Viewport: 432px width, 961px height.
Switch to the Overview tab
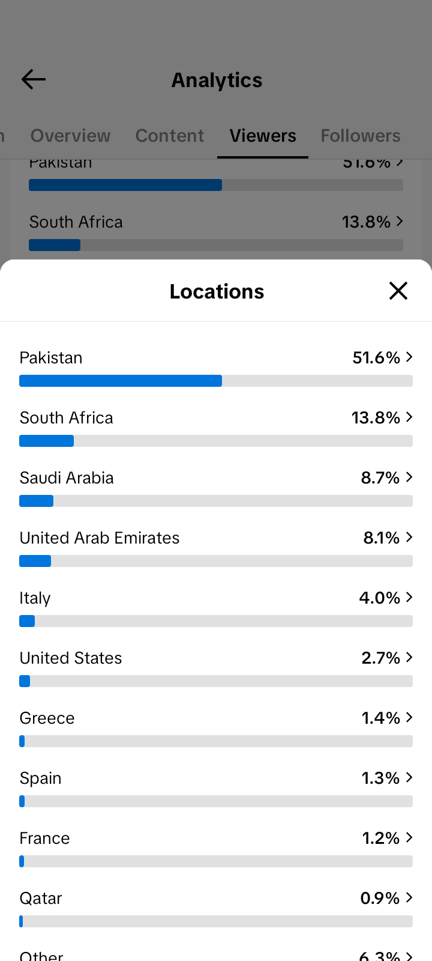(70, 136)
